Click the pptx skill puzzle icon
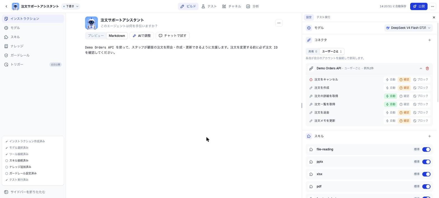Viewport: 439px width, 198px height. tap(311, 162)
